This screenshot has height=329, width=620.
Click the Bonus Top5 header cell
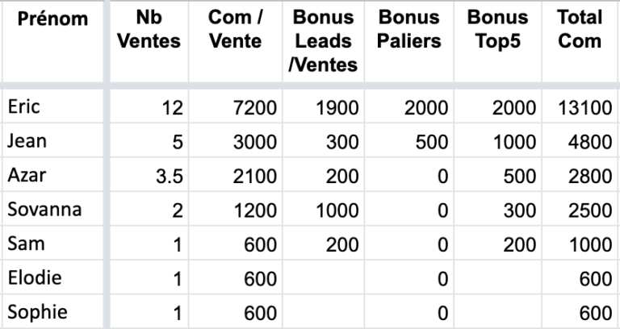tap(497, 41)
